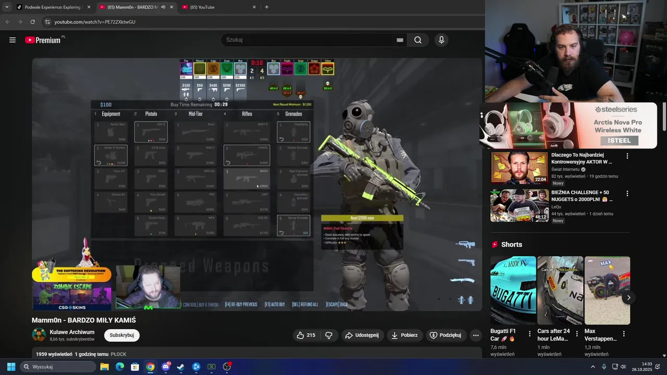Switch to Mamm0n - BARDZO video tab

coord(137,7)
